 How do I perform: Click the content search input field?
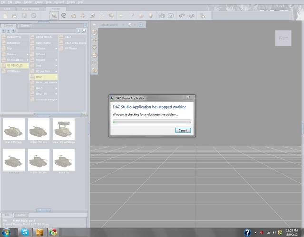click(46, 31)
